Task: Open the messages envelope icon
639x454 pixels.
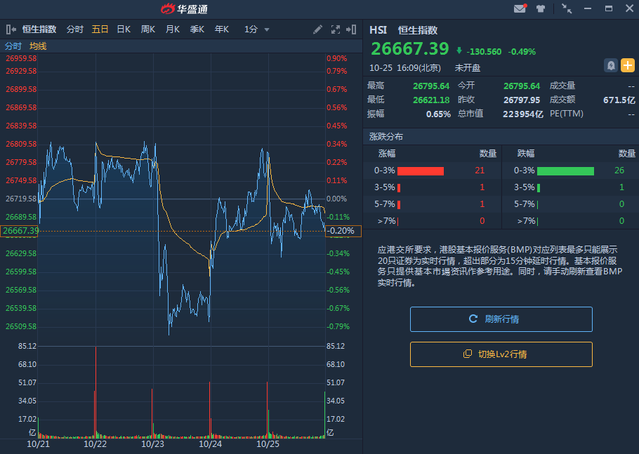Action: 520,9
